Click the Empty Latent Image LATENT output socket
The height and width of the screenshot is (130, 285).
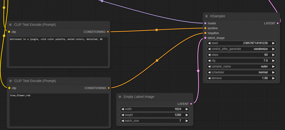pyautogui.click(x=191, y=104)
